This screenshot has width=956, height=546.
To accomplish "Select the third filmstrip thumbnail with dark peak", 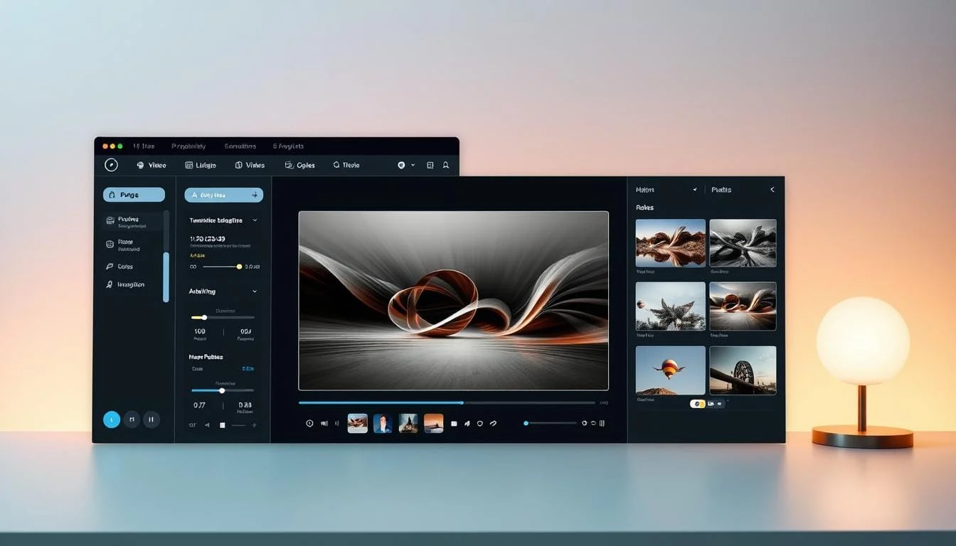I will 408,423.
